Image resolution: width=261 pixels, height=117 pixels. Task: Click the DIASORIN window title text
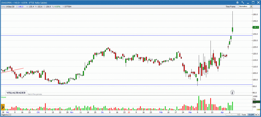point(24,3)
